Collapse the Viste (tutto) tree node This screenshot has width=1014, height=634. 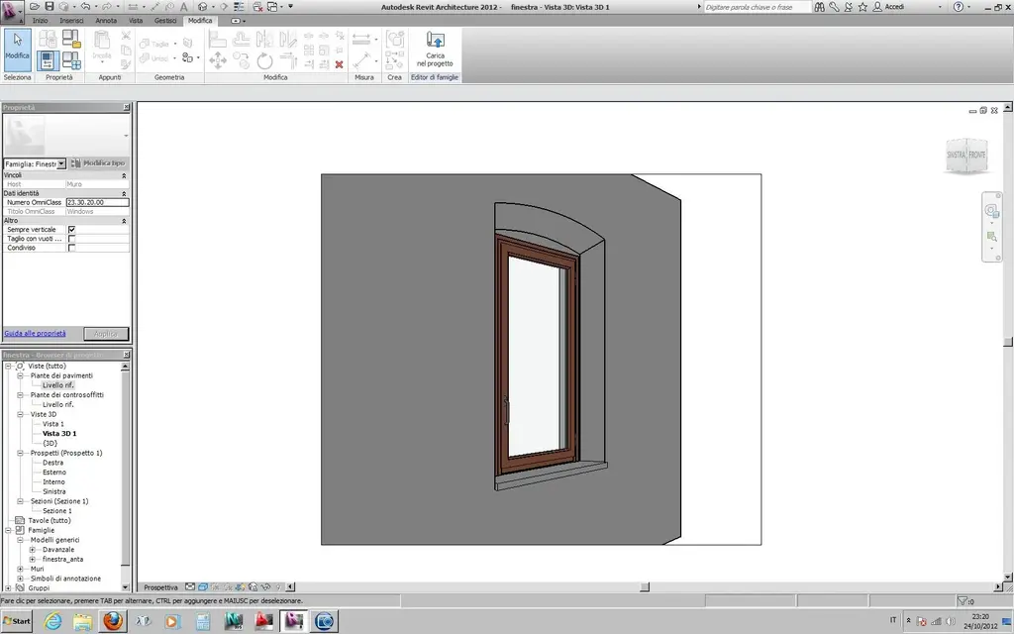pos(8,367)
